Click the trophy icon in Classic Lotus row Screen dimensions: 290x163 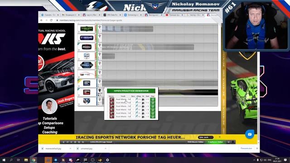pyautogui.click(x=100, y=27)
